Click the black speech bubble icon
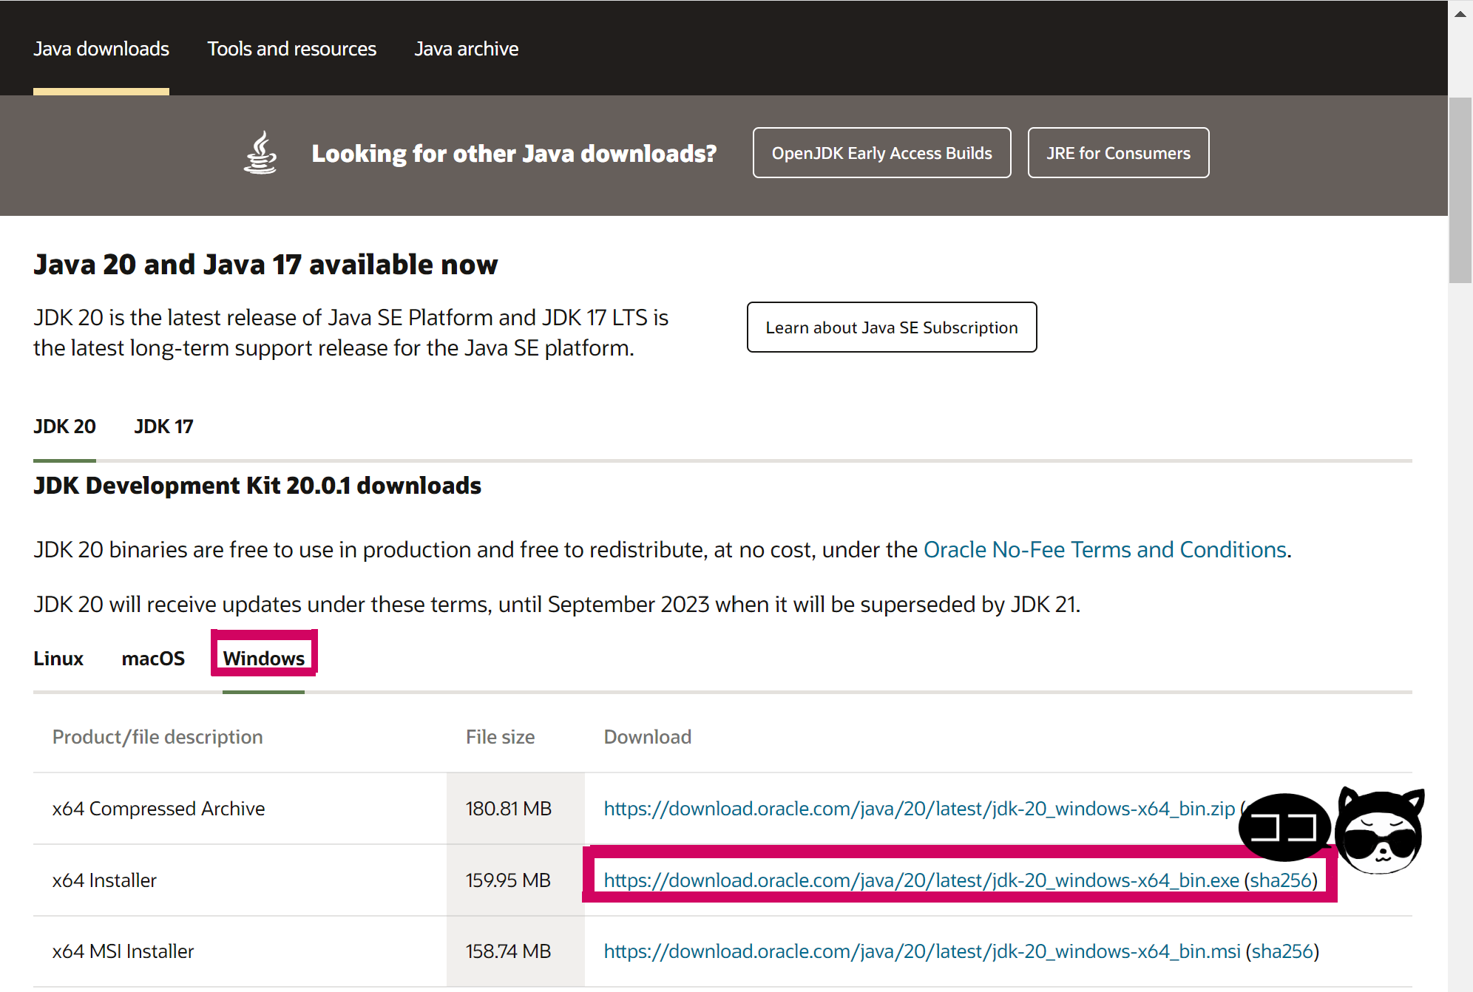The image size is (1473, 992). coord(1284,826)
